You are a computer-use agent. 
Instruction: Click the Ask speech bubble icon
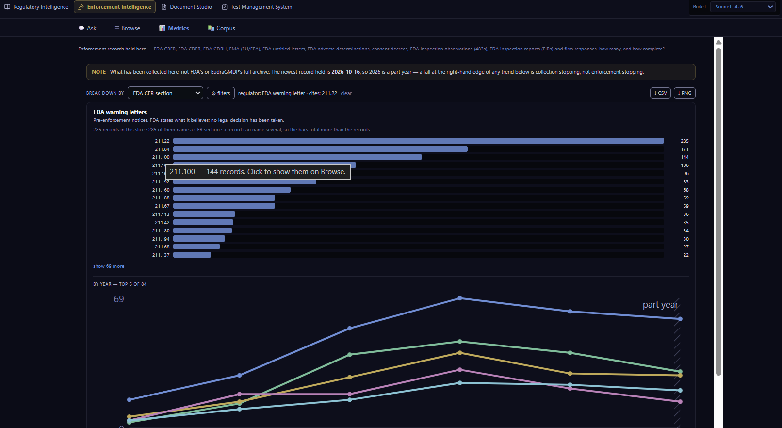(81, 28)
